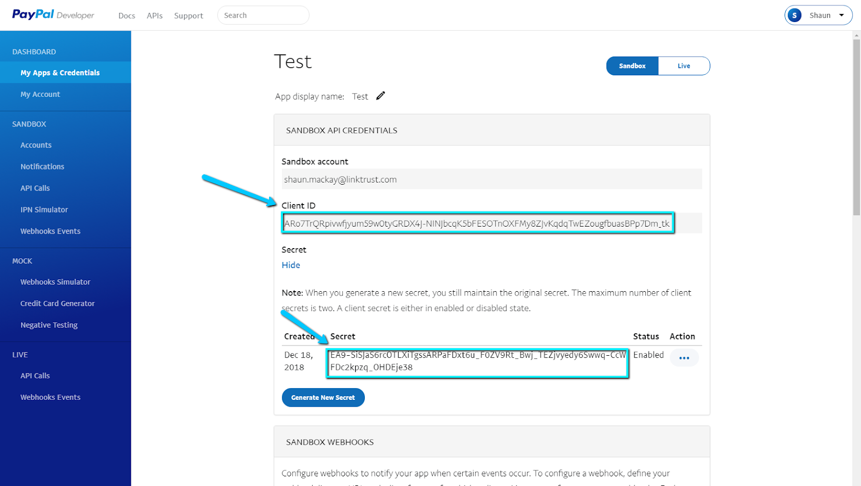Open the three-dots action menu for the secret
This screenshot has width=861, height=486.
tap(684, 358)
